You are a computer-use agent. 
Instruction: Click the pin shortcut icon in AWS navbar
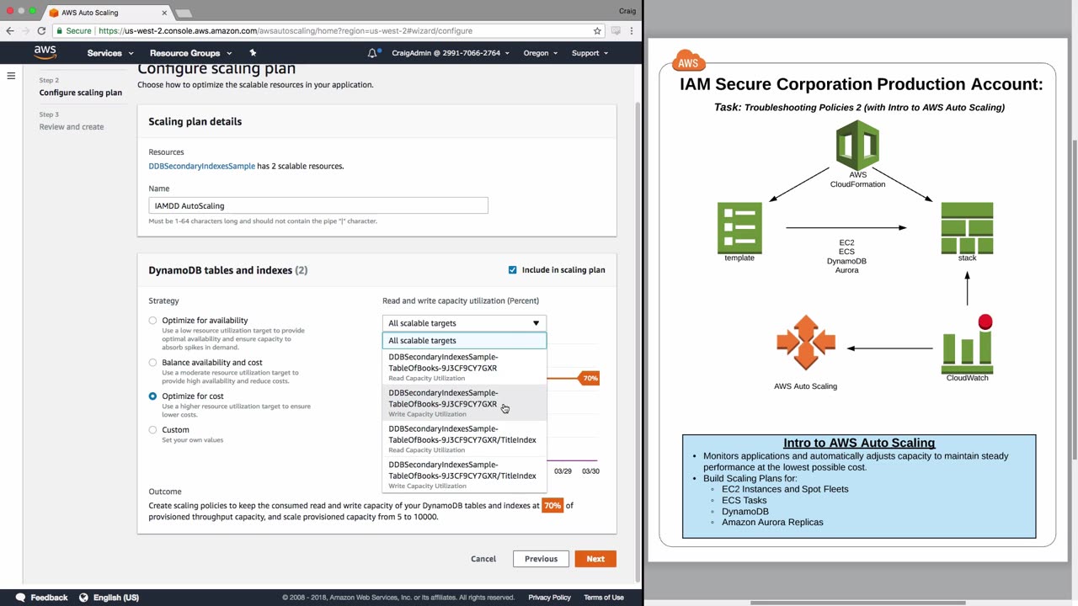tap(253, 53)
